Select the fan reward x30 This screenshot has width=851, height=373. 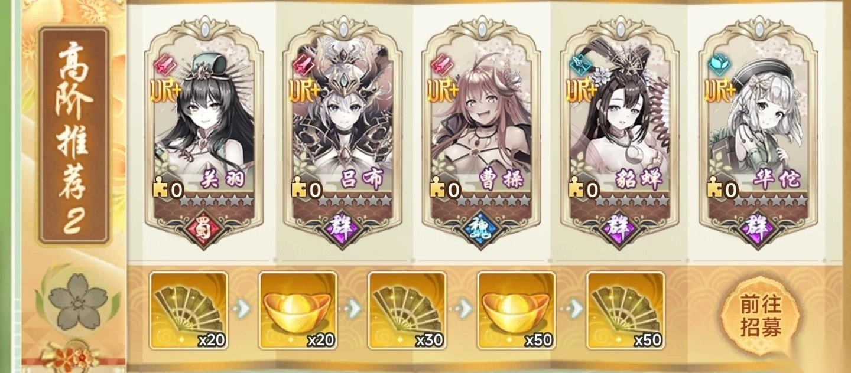[407, 310]
